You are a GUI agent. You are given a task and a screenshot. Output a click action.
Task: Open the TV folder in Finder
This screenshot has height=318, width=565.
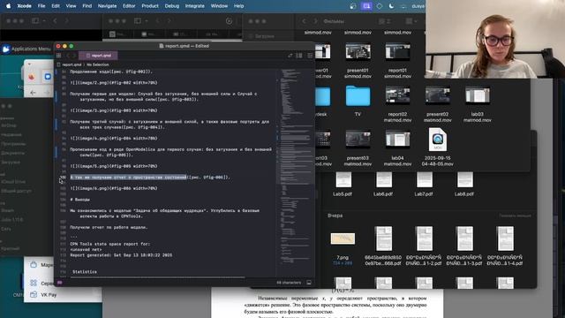click(358, 96)
